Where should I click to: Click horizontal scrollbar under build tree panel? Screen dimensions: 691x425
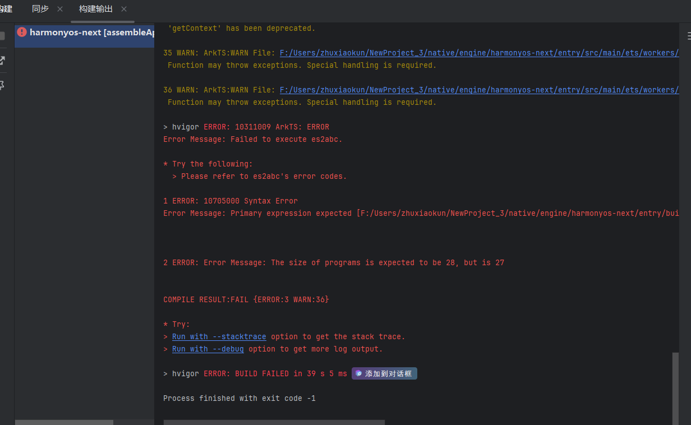[64, 422]
